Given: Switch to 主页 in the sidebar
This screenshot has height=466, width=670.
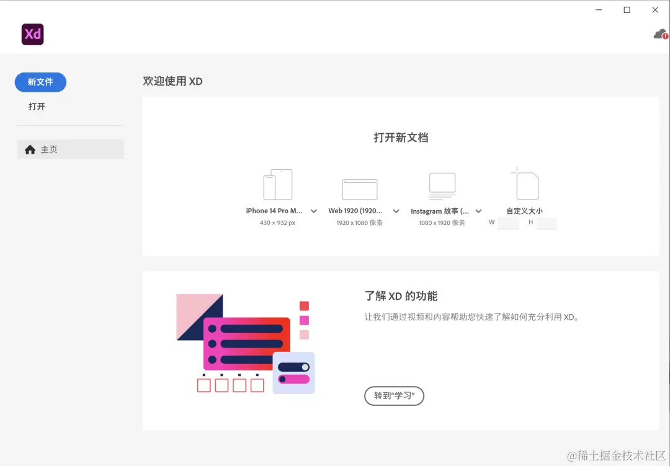Looking at the screenshot, I should (x=50, y=149).
